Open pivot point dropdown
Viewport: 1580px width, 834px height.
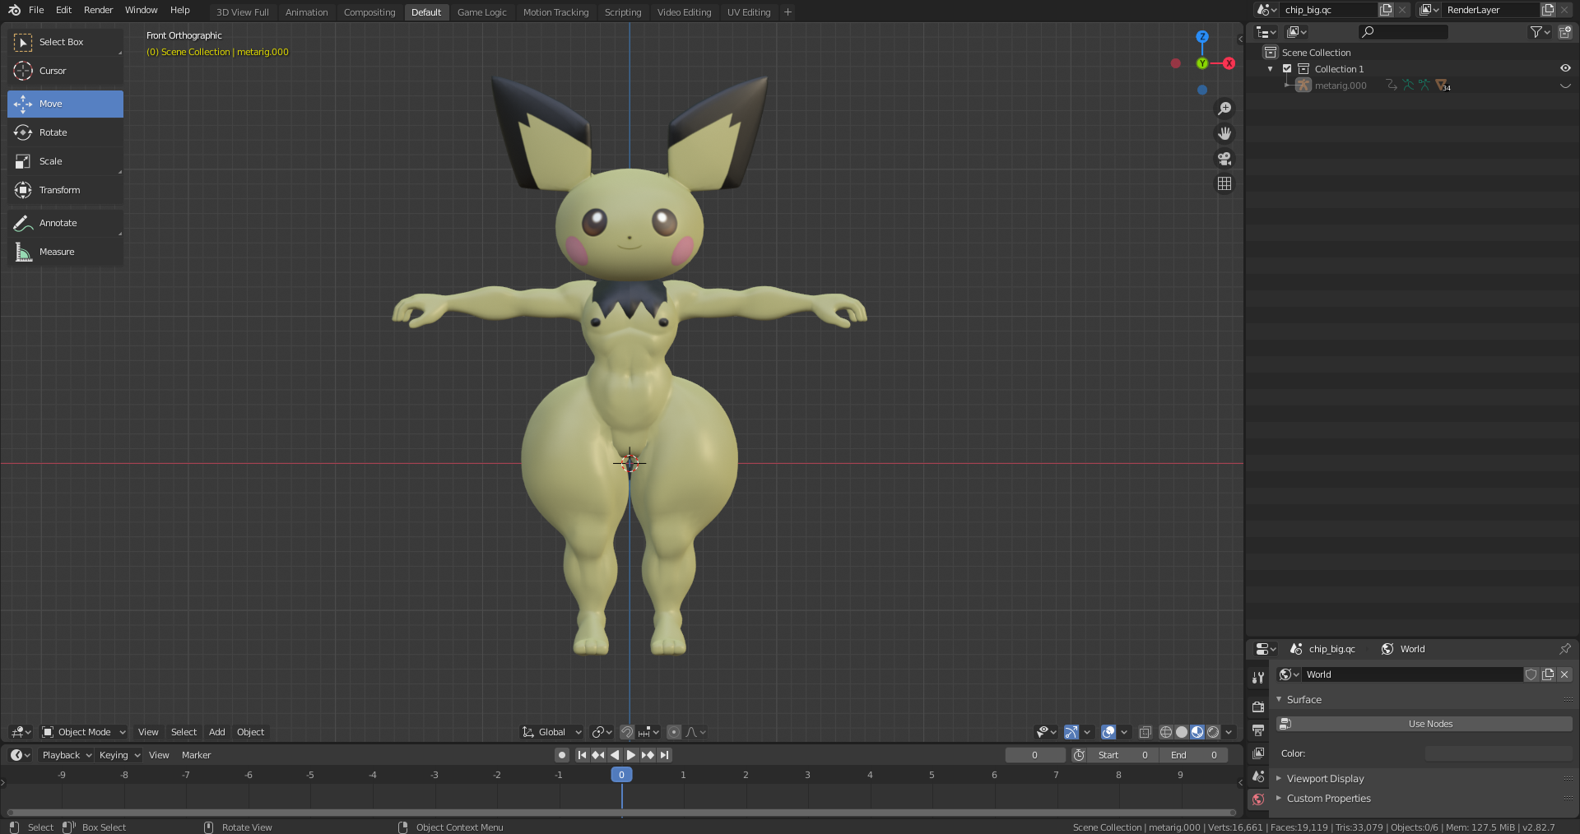coord(602,732)
